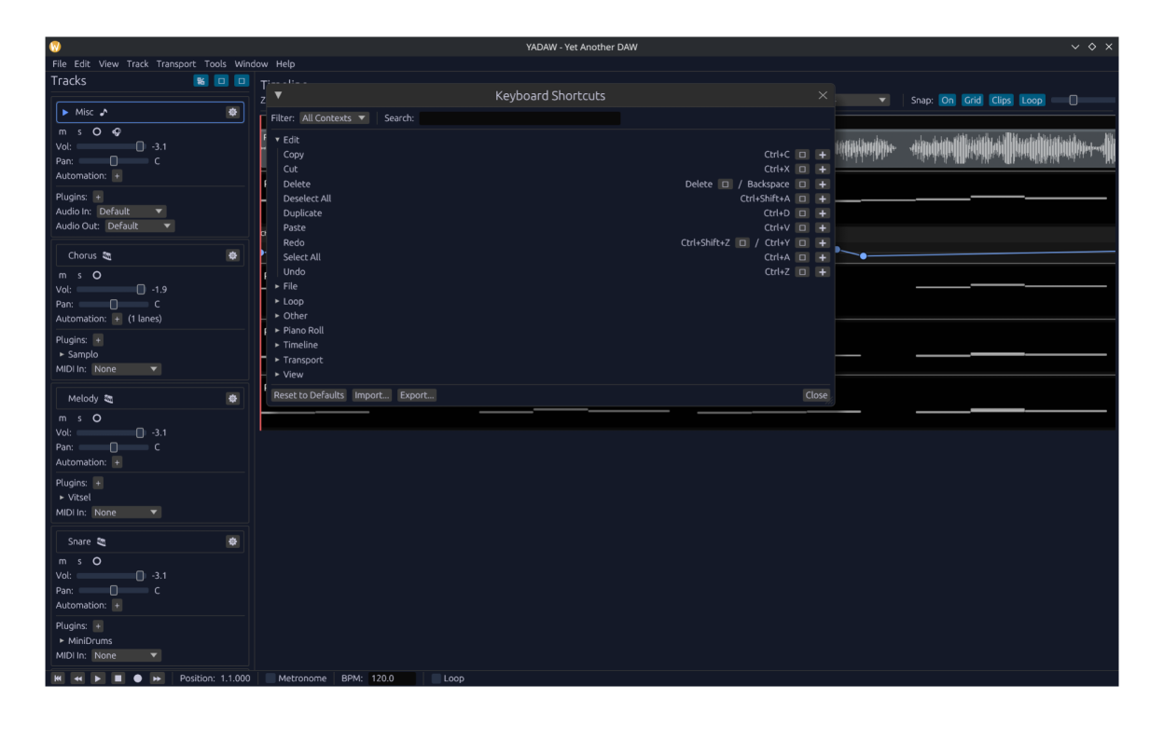Add another binding to the Paste shortcut
The height and width of the screenshot is (740, 1164).
point(822,228)
